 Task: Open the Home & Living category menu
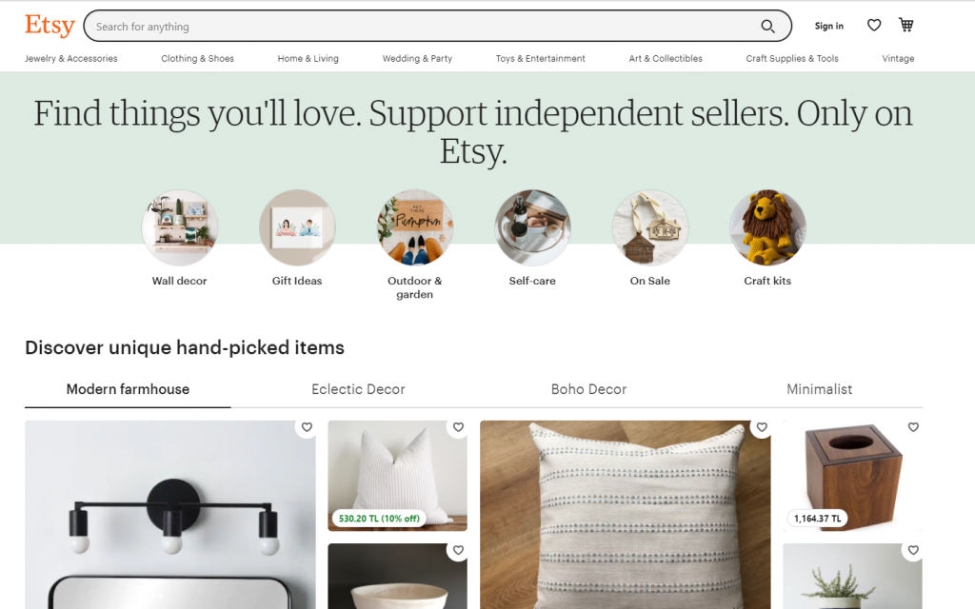tap(308, 58)
